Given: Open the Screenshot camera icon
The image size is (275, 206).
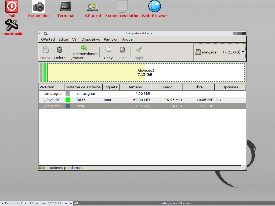Looking at the screenshot, I should point(39,6).
